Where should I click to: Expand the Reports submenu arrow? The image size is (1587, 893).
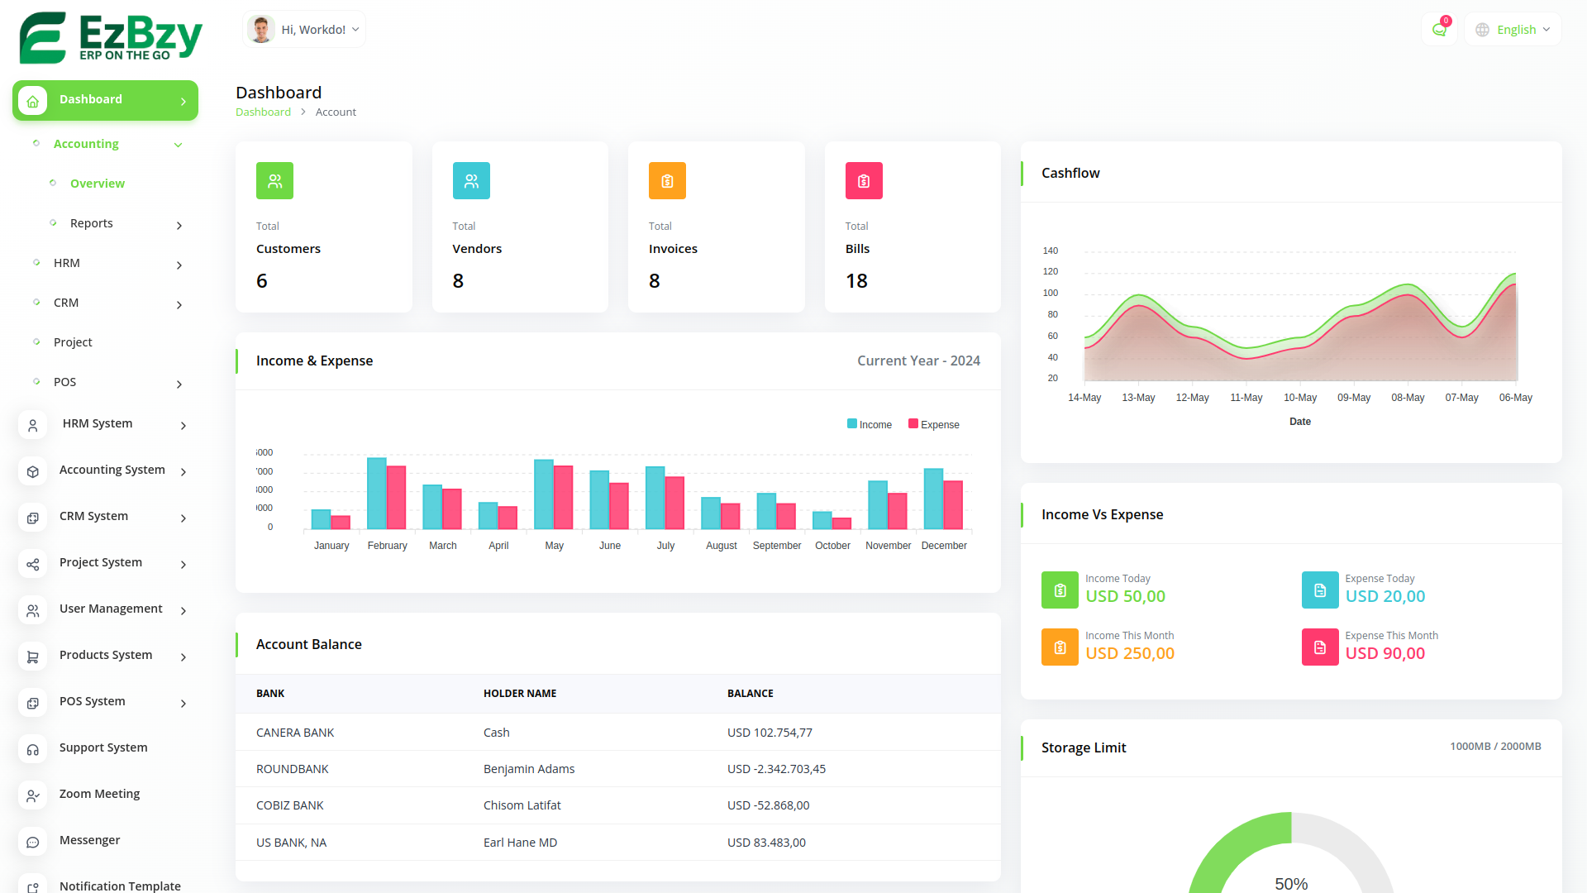pos(179,225)
